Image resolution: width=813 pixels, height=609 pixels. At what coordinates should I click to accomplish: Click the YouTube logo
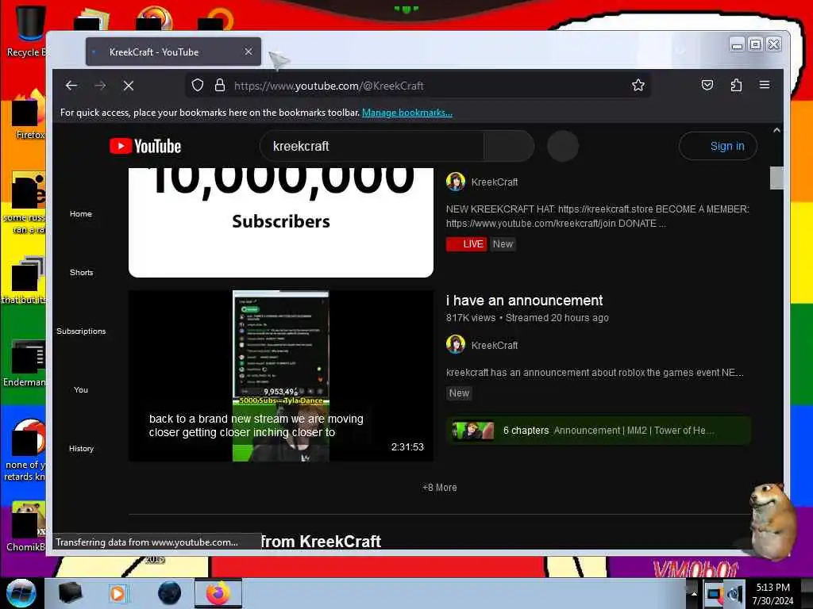click(x=145, y=146)
